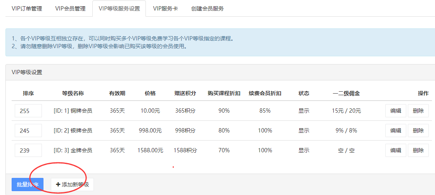
Task: Click the 赠送积分 column header
Action: point(185,93)
